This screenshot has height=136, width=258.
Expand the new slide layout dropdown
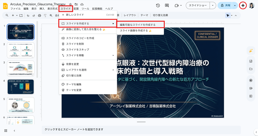tap(17, 15)
